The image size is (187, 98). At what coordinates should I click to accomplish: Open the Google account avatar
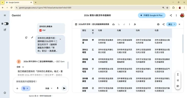pos(182,15)
